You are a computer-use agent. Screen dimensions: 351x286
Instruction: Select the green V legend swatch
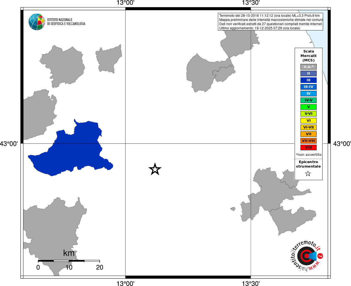(308, 107)
